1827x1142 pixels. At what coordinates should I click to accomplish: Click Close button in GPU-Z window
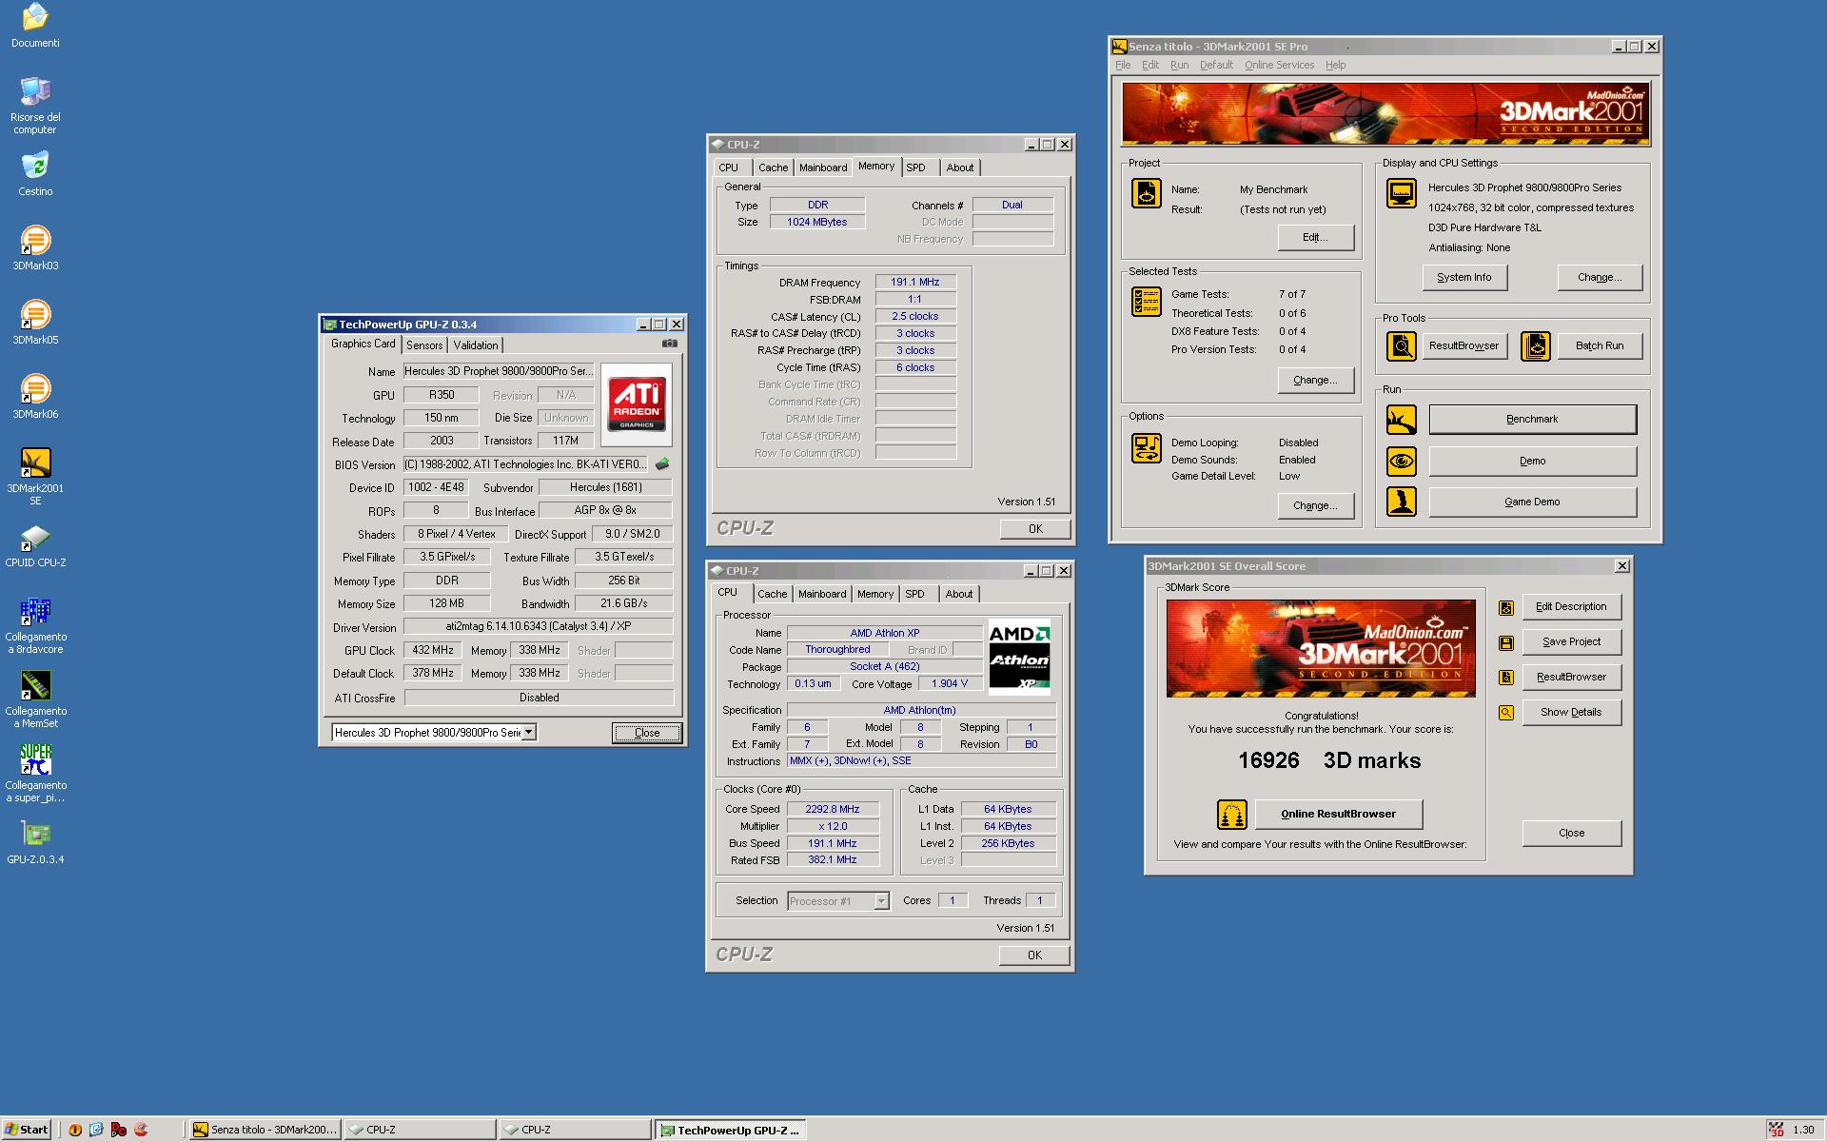(647, 733)
